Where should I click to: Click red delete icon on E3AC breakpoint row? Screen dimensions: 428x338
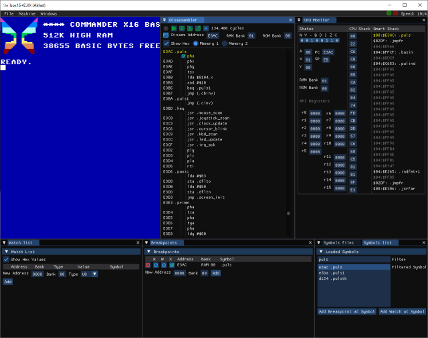point(148,265)
